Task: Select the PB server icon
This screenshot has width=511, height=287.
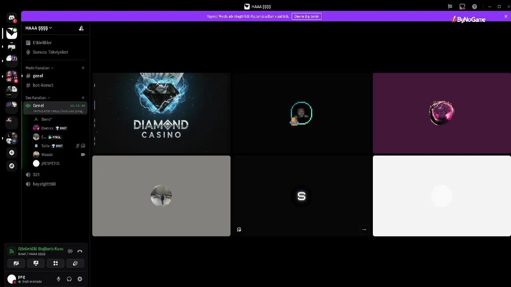Action: coord(12,47)
